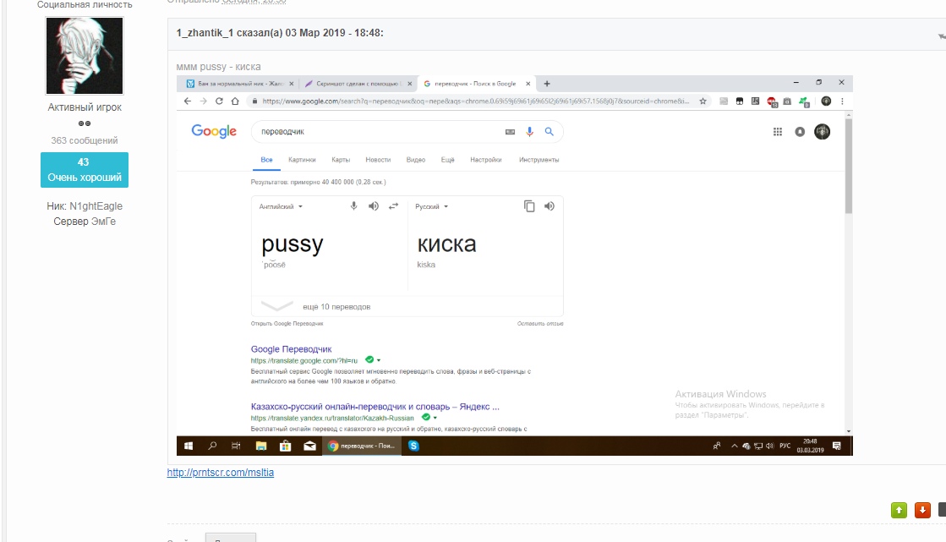Click the embedded page vertical scrollbar

point(848,166)
